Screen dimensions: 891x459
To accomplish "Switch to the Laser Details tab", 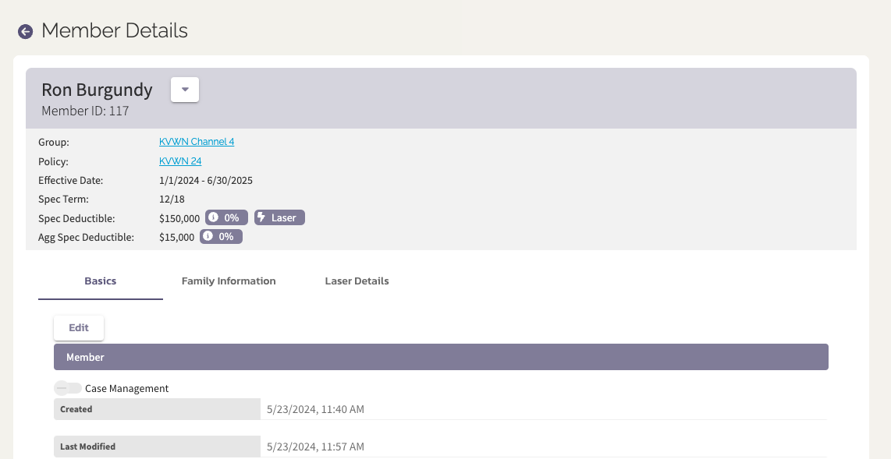I will pyautogui.click(x=357, y=281).
